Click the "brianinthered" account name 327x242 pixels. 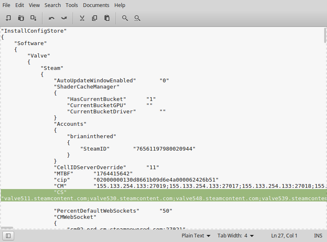coord(92,137)
